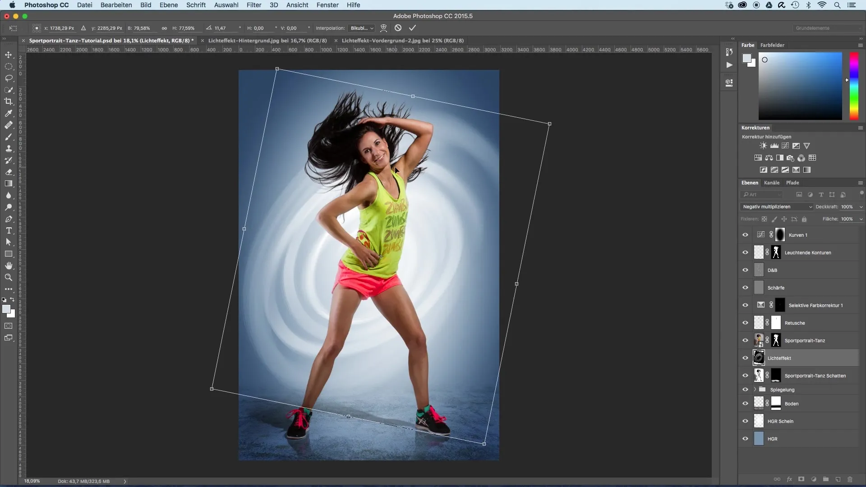Toggle the aspect ratio link between B and H

pyautogui.click(x=164, y=28)
